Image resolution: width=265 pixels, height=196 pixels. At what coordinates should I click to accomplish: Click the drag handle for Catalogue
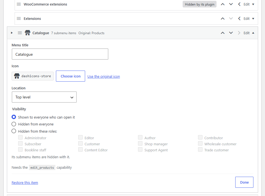[20, 33]
